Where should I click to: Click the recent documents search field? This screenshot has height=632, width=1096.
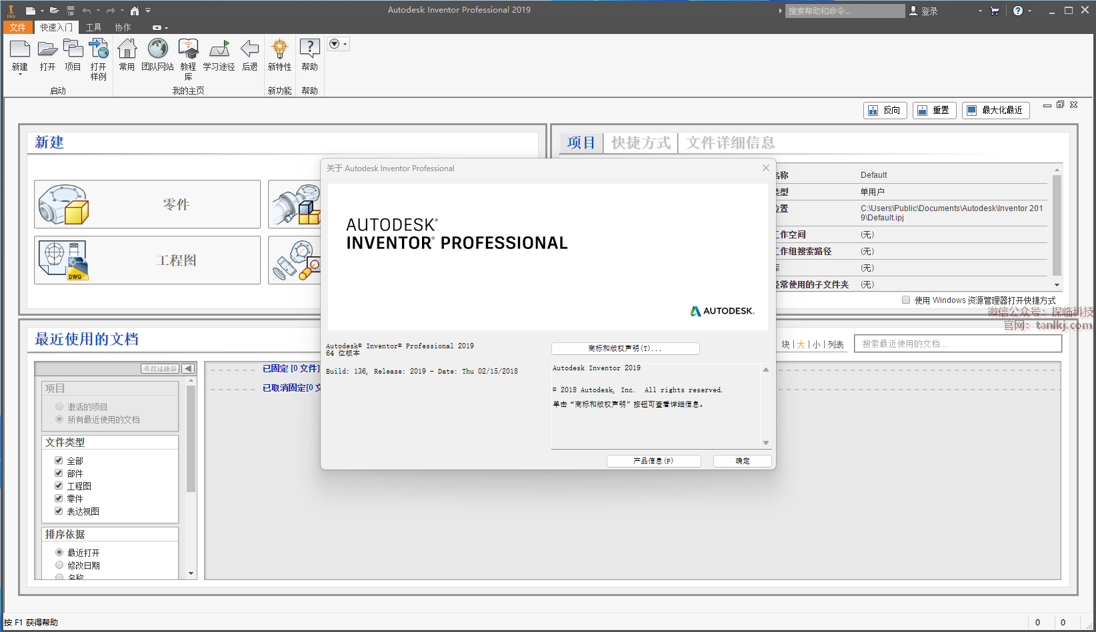click(x=957, y=344)
